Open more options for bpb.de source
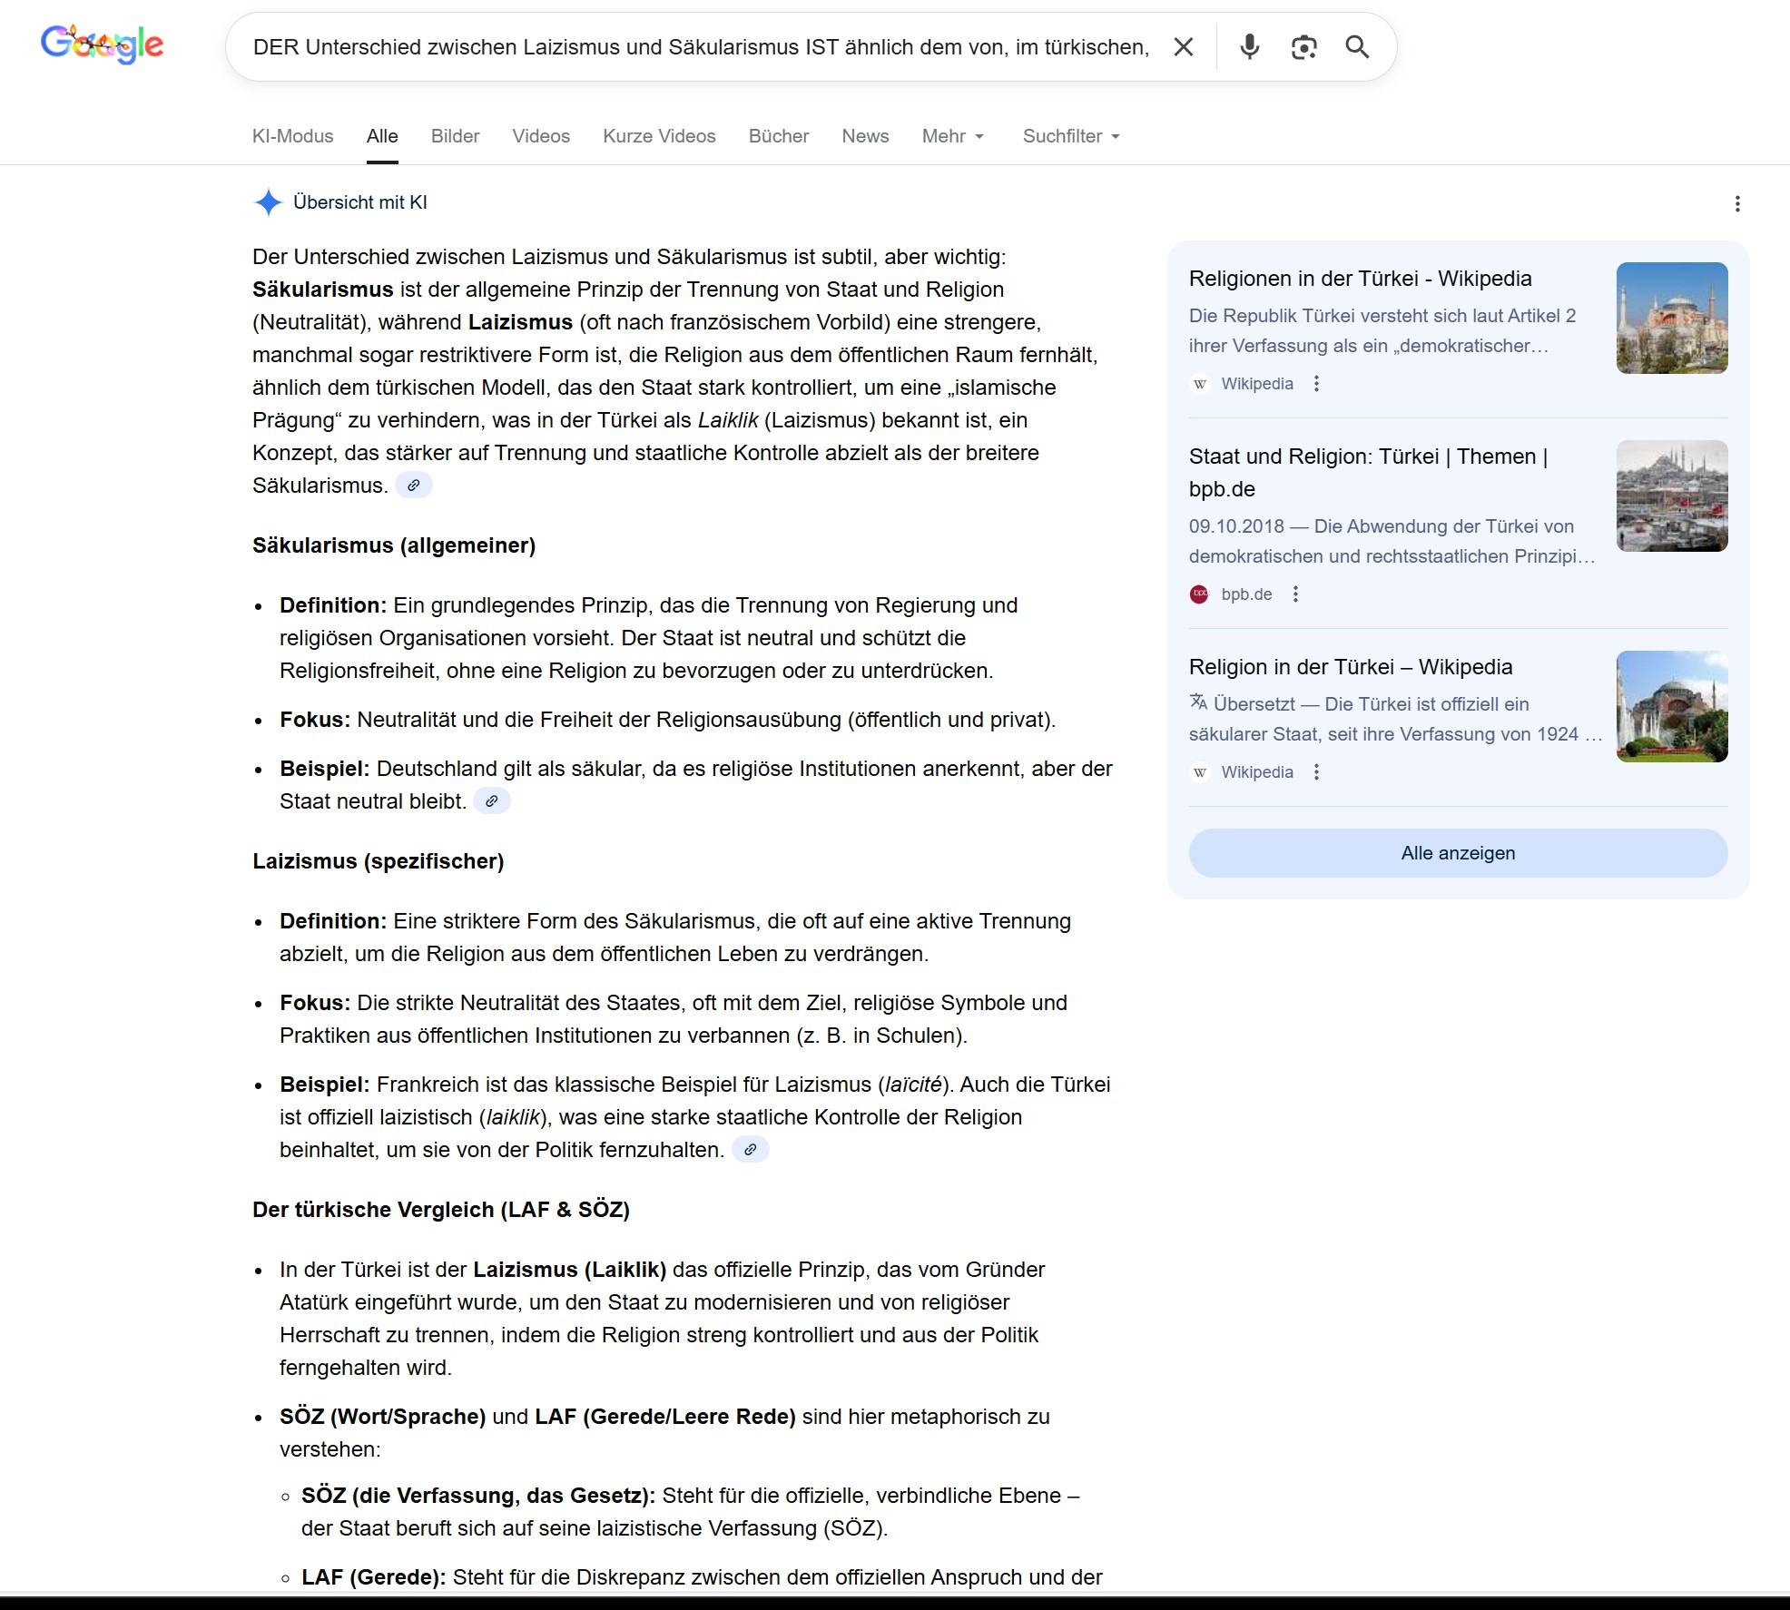The width and height of the screenshot is (1790, 1610). [x=1295, y=594]
